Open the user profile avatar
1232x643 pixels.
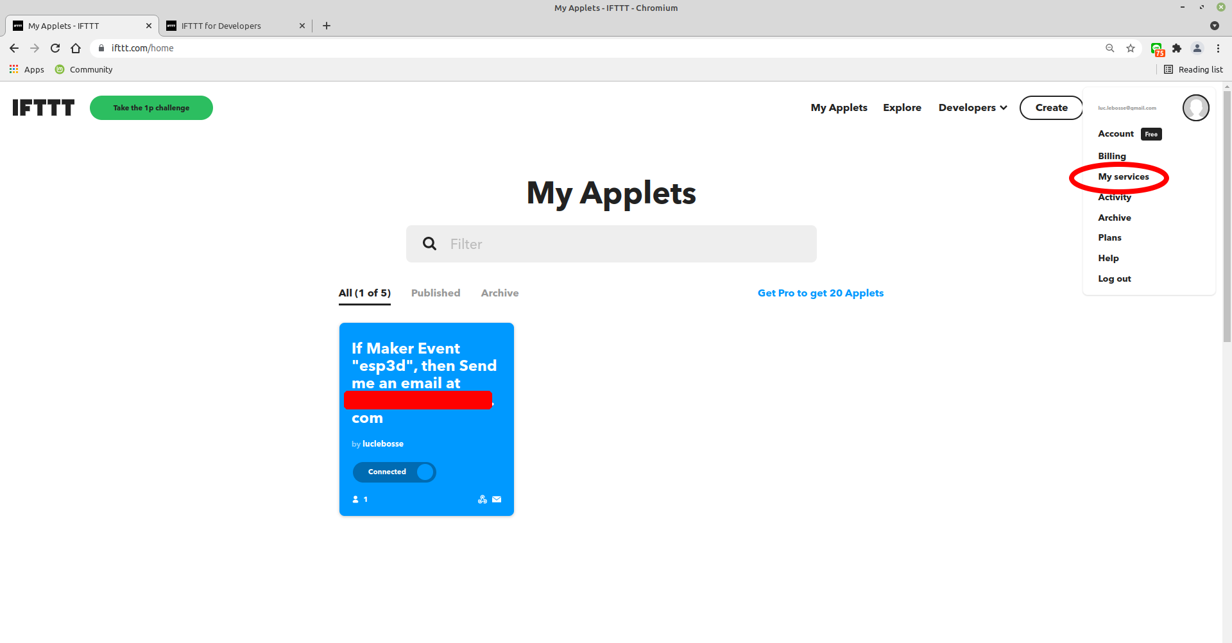pyautogui.click(x=1195, y=108)
